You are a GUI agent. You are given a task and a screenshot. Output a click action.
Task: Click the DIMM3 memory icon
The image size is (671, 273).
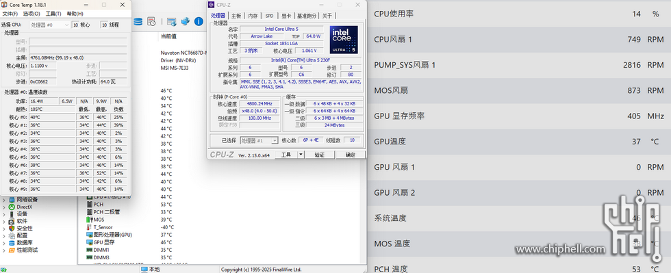[x=90, y=257]
